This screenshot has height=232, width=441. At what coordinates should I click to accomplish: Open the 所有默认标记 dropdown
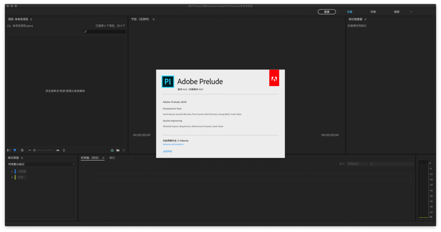click(x=41, y=164)
